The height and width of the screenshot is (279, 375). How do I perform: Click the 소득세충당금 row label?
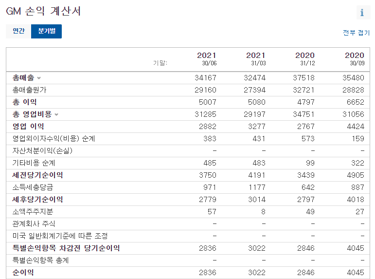(33, 187)
